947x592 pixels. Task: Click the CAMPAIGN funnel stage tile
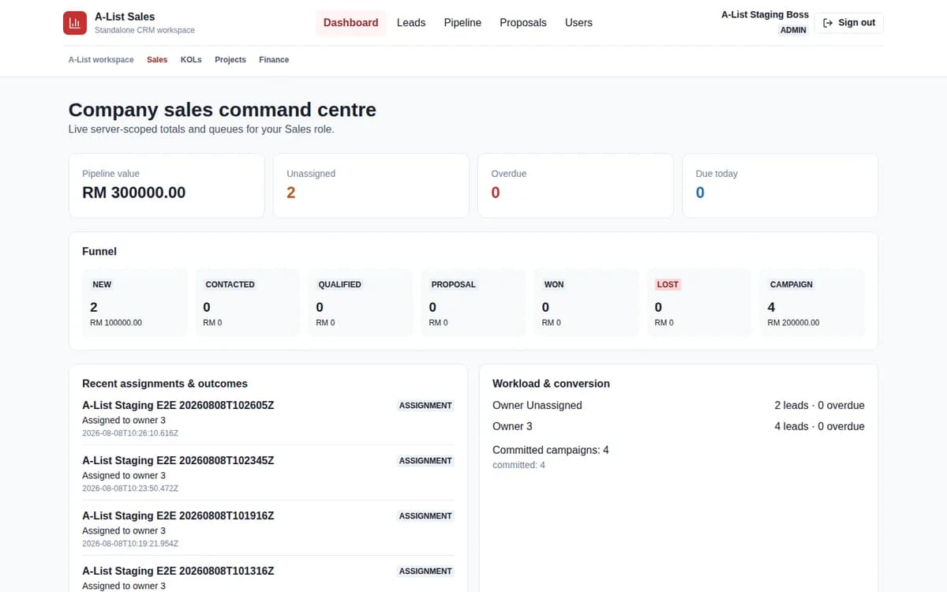(x=813, y=303)
